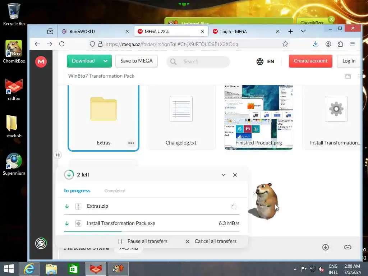Open the extensions puzzle icon
This screenshot has width=368, height=276.
[340, 44]
